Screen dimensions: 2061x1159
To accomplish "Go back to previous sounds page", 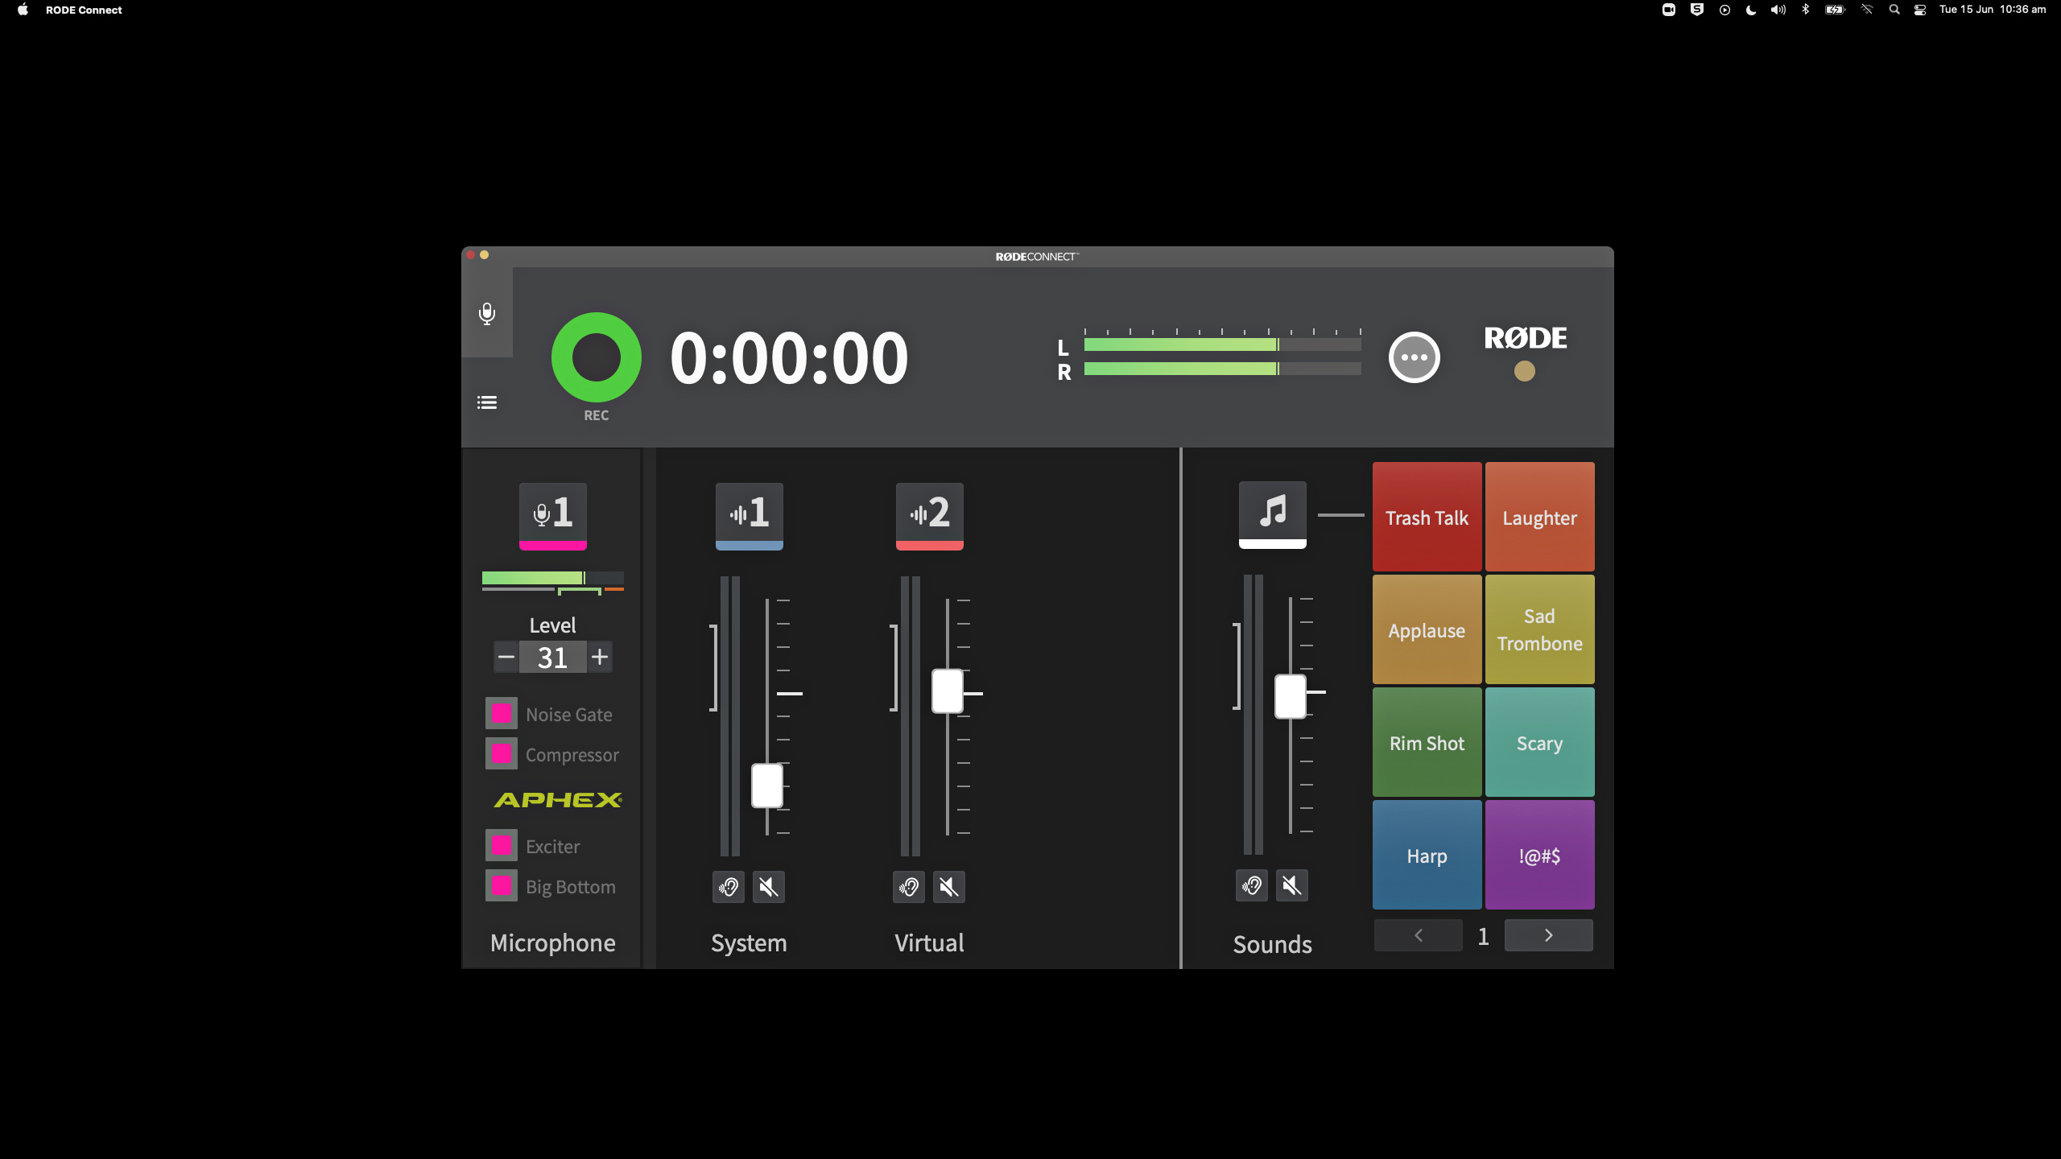I will pyautogui.click(x=1419, y=934).
